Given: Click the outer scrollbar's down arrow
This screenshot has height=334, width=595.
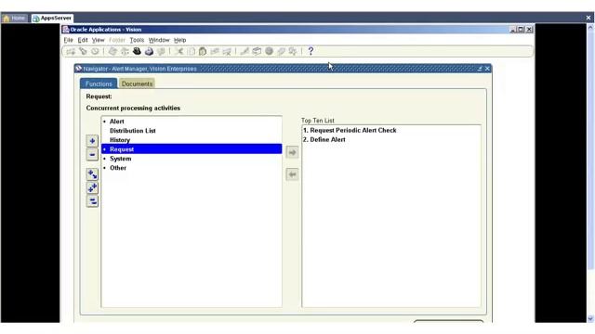Looking at the screenshot, I should pos(590,319).
